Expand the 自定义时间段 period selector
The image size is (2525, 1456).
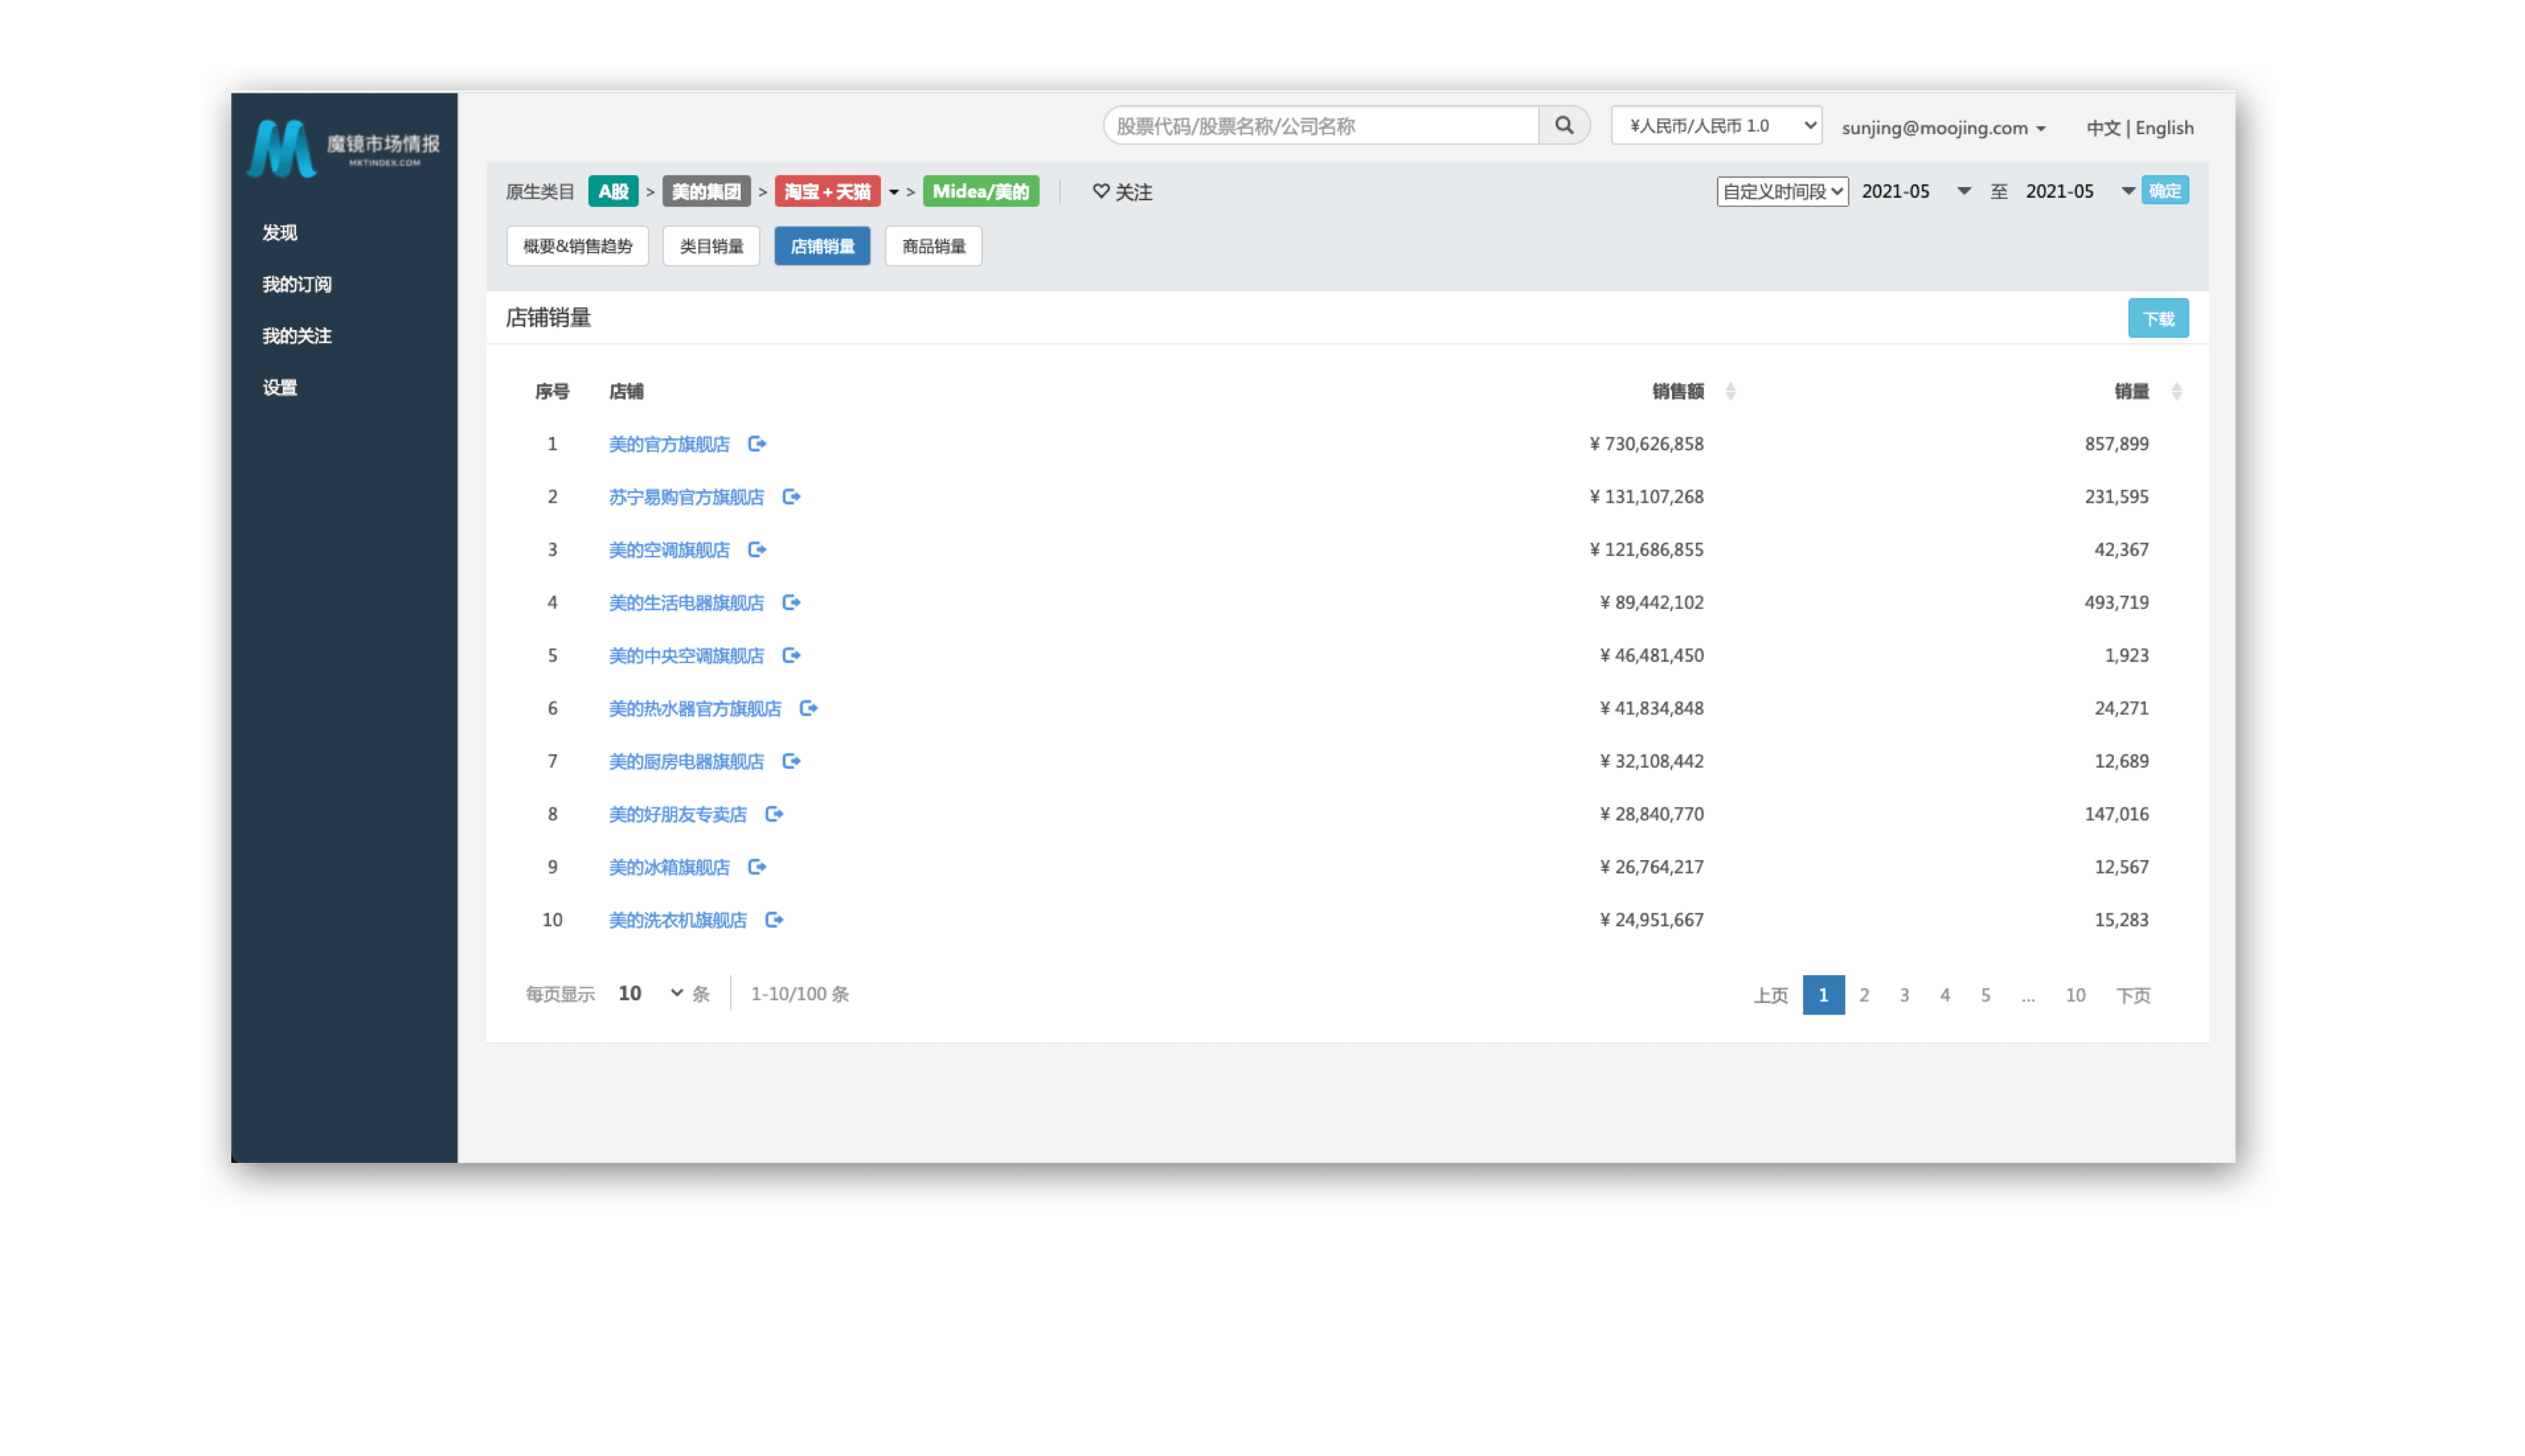(x=1782, y=192)
